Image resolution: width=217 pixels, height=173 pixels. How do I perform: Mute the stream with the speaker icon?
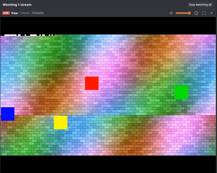[171, 13]
